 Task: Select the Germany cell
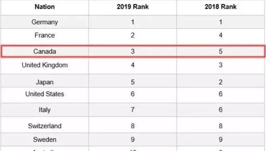point(45,22)
